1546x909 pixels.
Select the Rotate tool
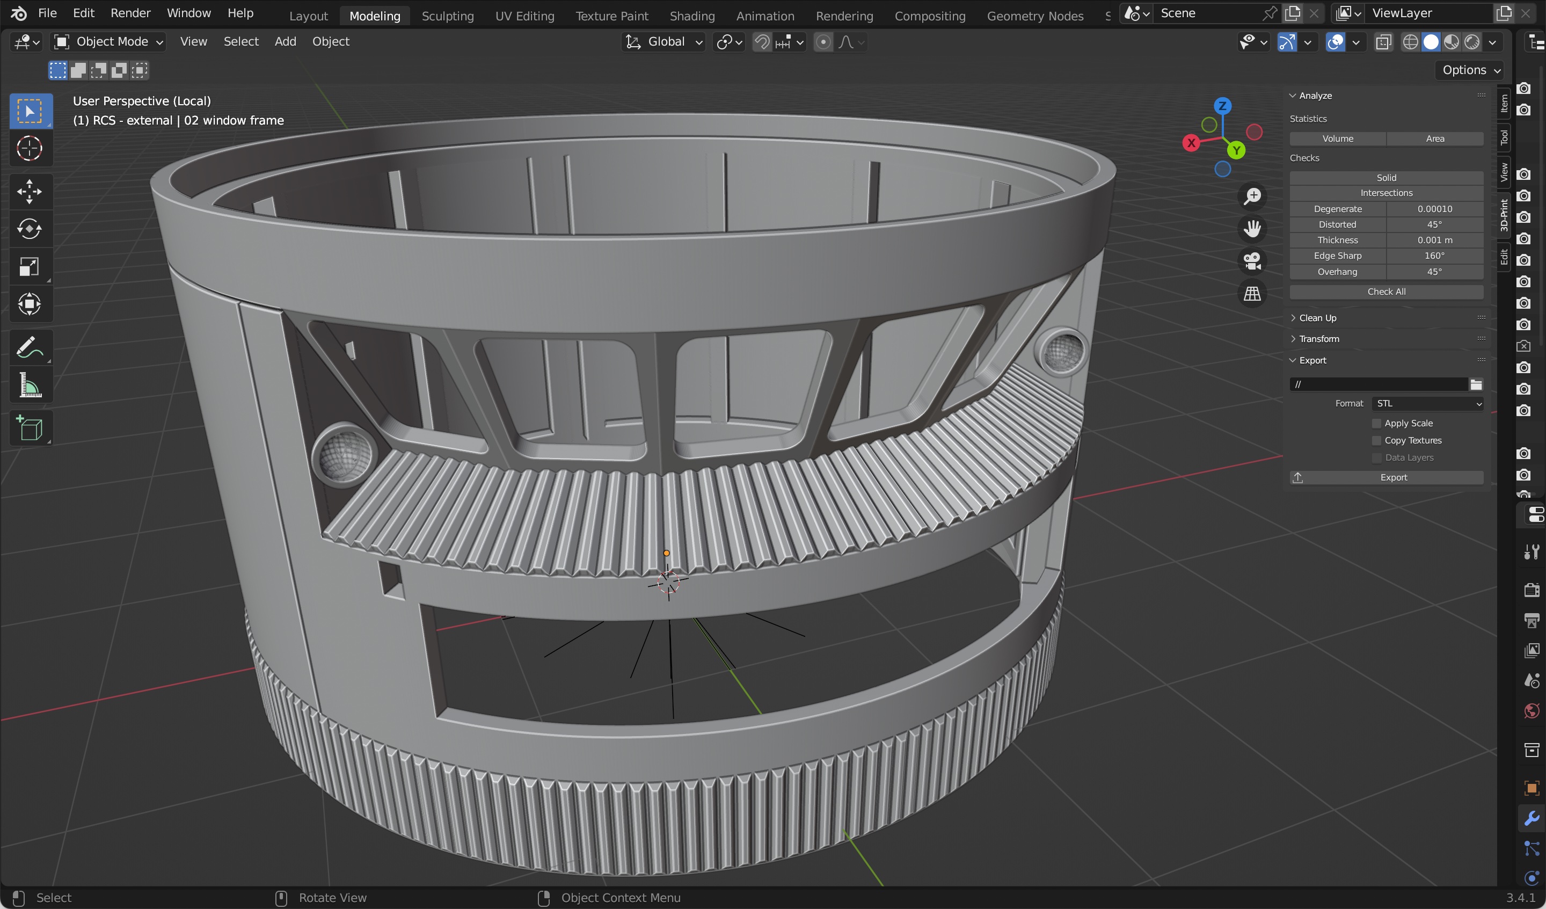point(30,229)
